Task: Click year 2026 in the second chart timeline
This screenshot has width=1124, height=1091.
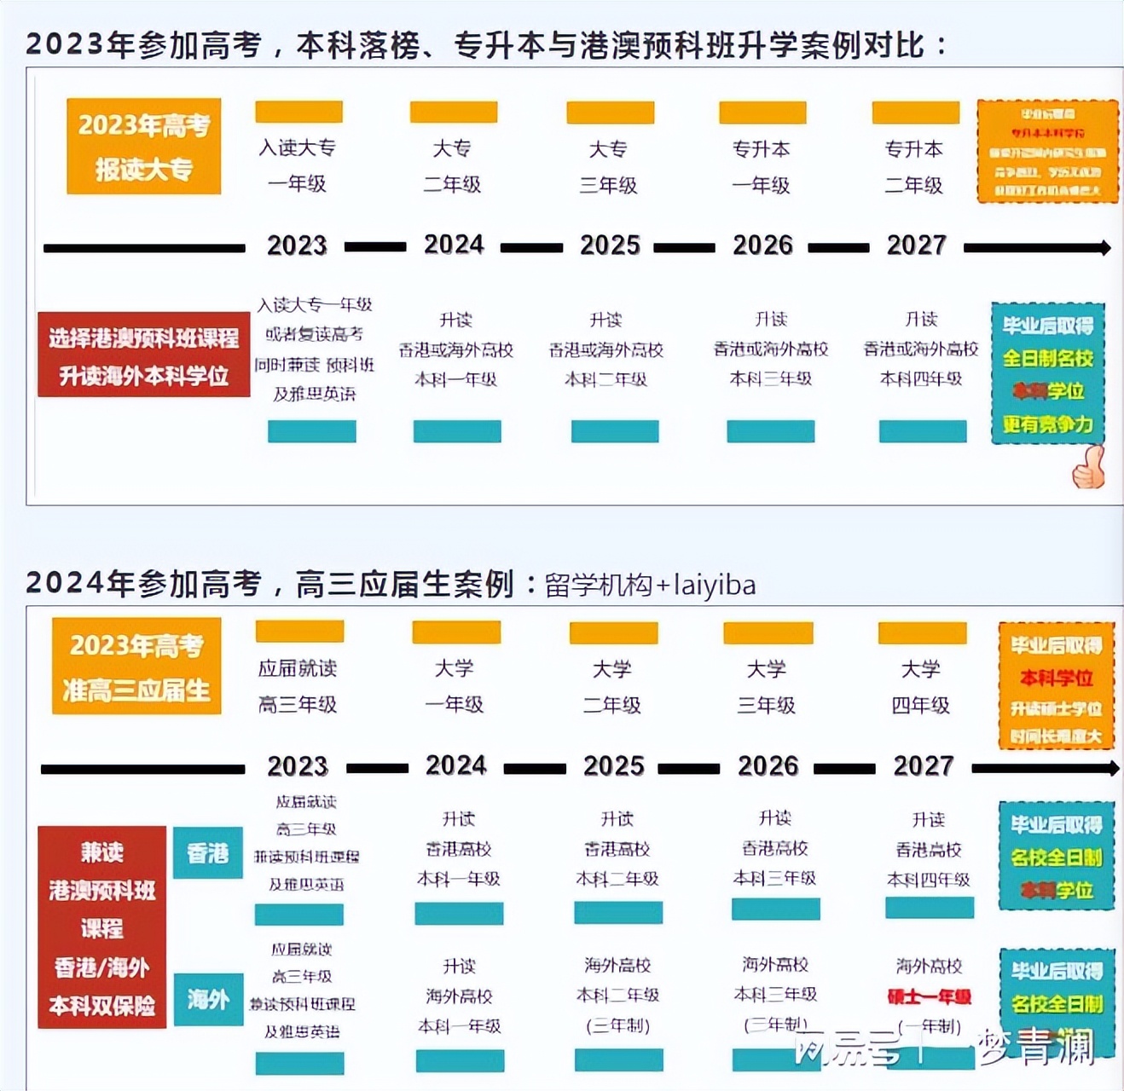Action: (x=768, y=765)
